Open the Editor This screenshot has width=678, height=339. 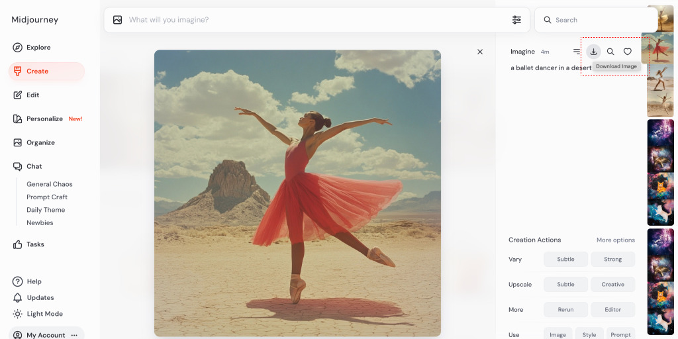pyautogui.click(x=612, y=310)
